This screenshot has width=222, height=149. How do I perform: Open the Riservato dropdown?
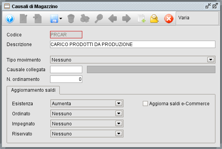[87, 134]
